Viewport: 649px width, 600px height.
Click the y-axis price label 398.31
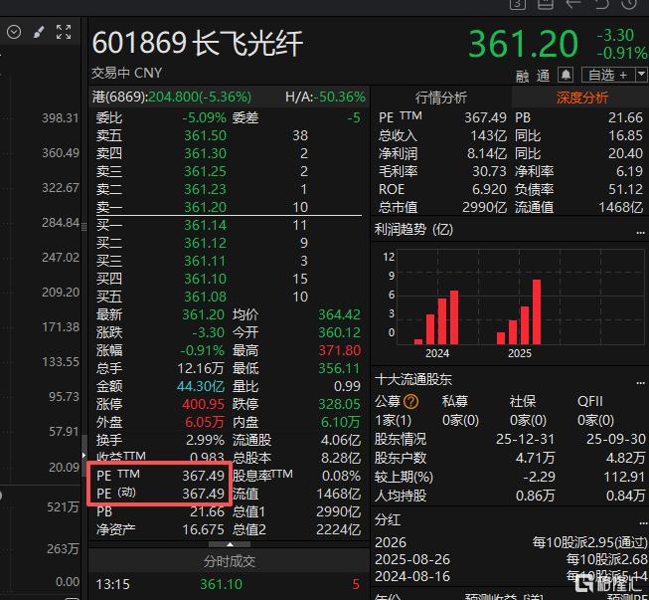tap(60, 118)
